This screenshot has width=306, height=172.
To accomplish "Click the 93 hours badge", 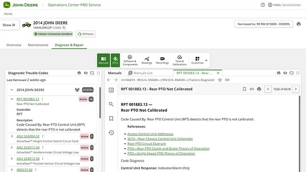I will pos(86,34).
